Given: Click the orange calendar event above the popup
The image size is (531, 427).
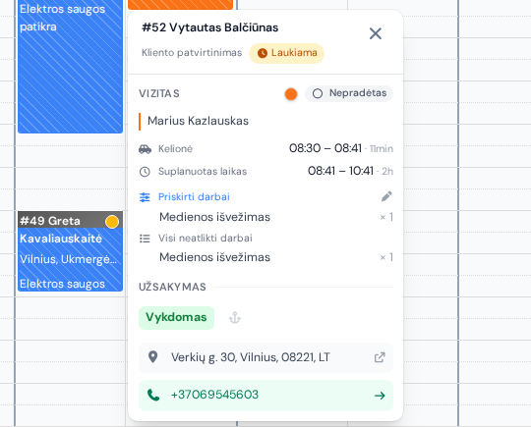Looking at the screenshot, I should (181, 4).
